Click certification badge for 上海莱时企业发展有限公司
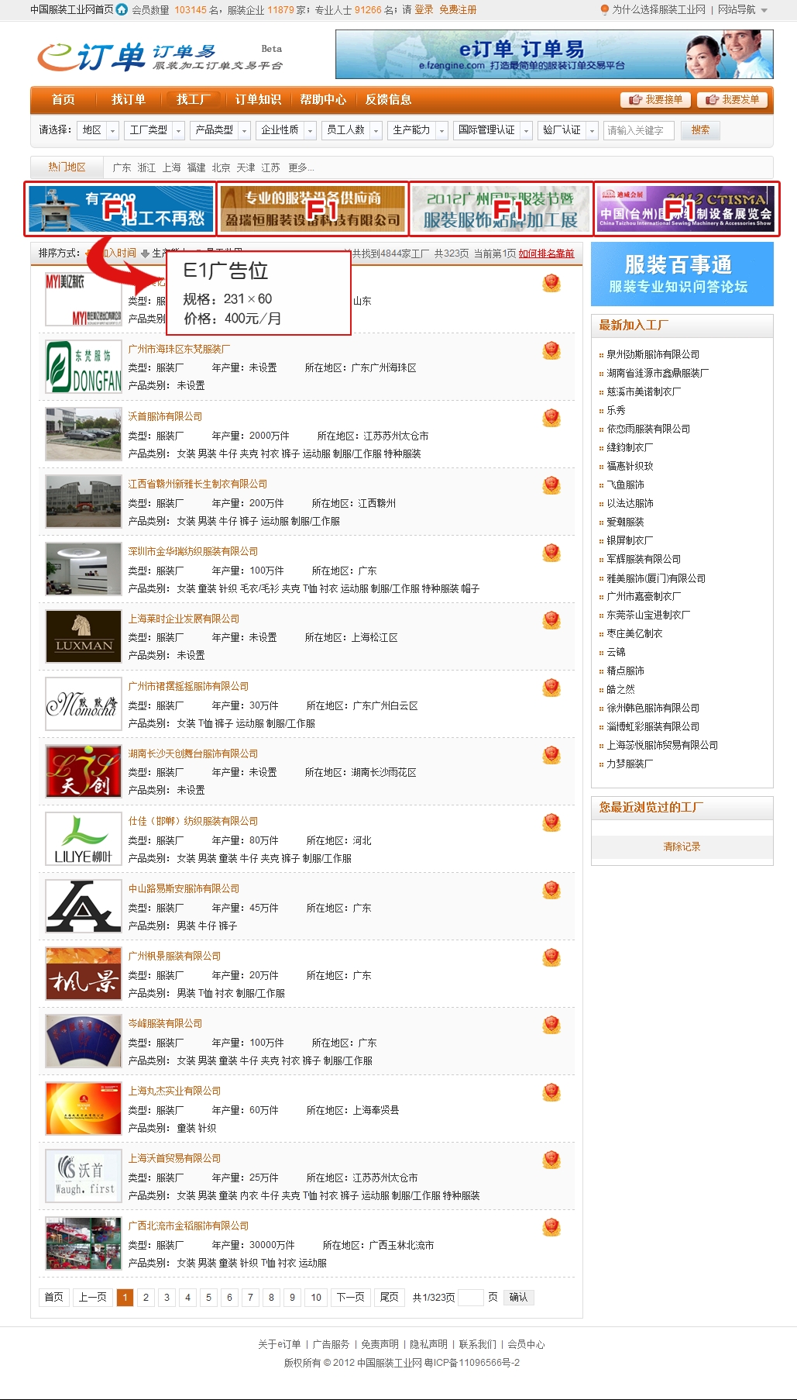This screenshot has width=797, height=1400. pyautogui.click(x=551, y=620)
